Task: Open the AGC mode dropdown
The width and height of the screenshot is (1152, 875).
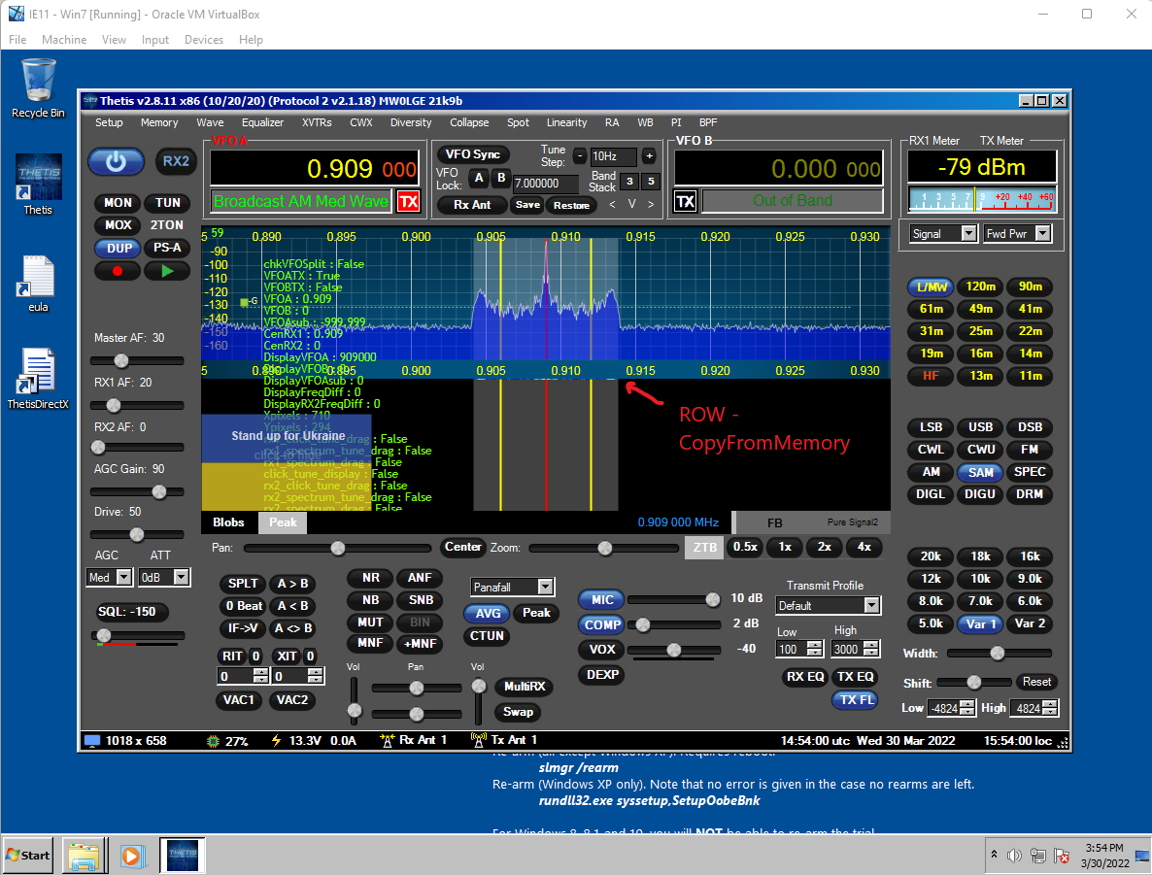Action: click(123, 577)
